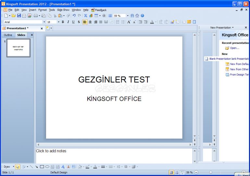Expand the Paste options arrow
Viewport: 250px width, 176px height.
pos(64,16)
